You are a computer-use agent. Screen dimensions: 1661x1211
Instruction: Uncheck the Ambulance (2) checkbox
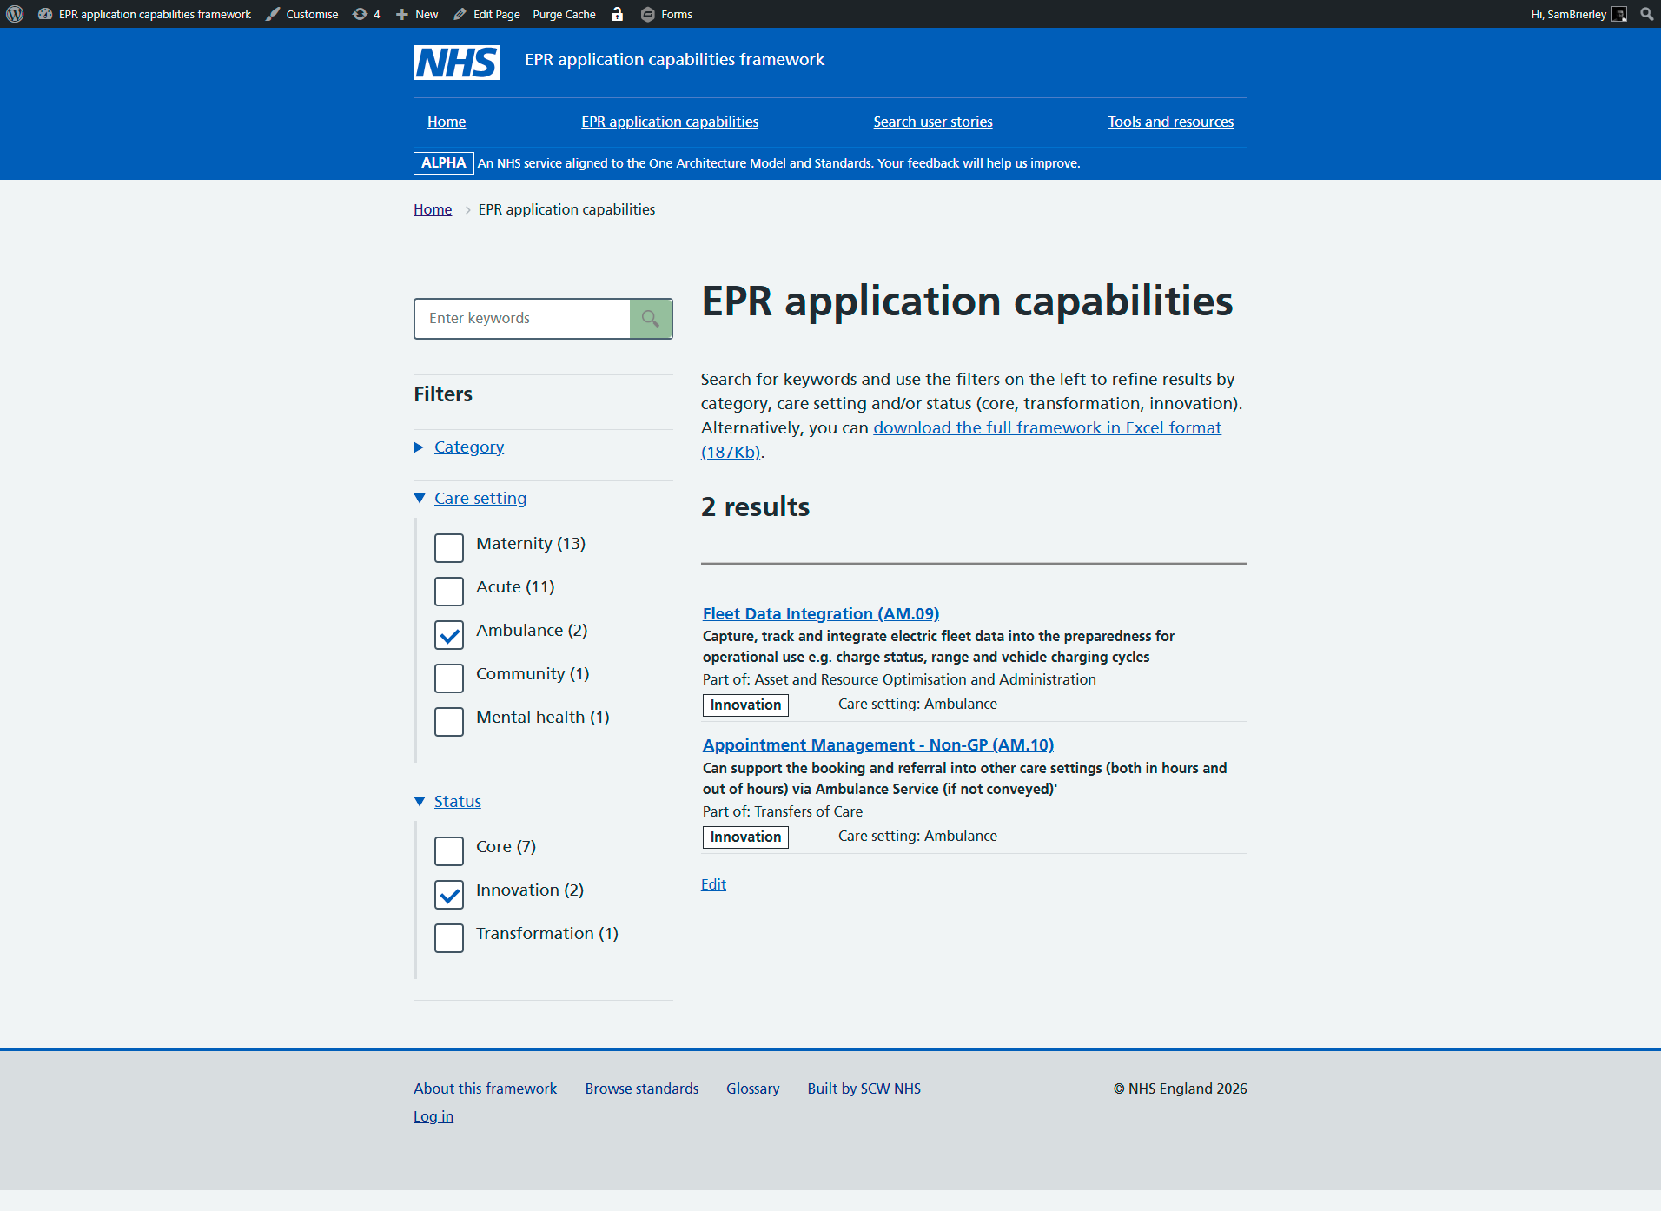[449, 635]
